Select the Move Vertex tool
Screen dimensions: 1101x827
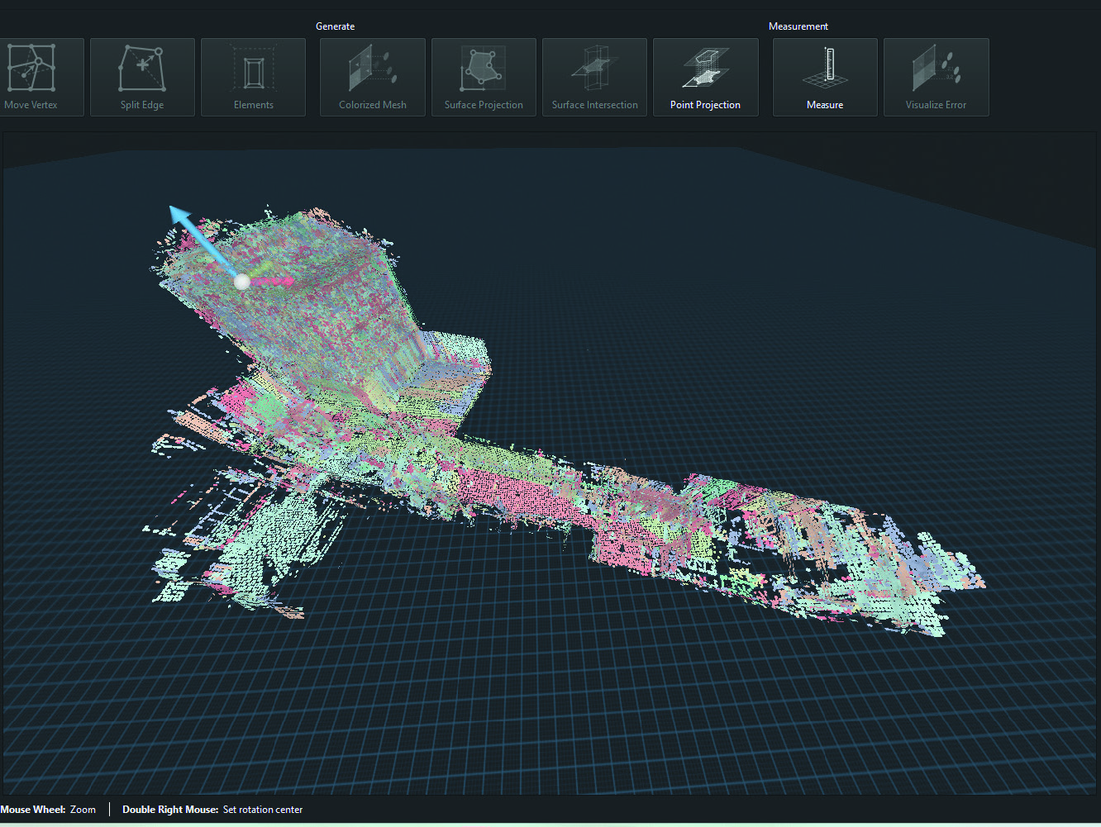coord(41,77)
